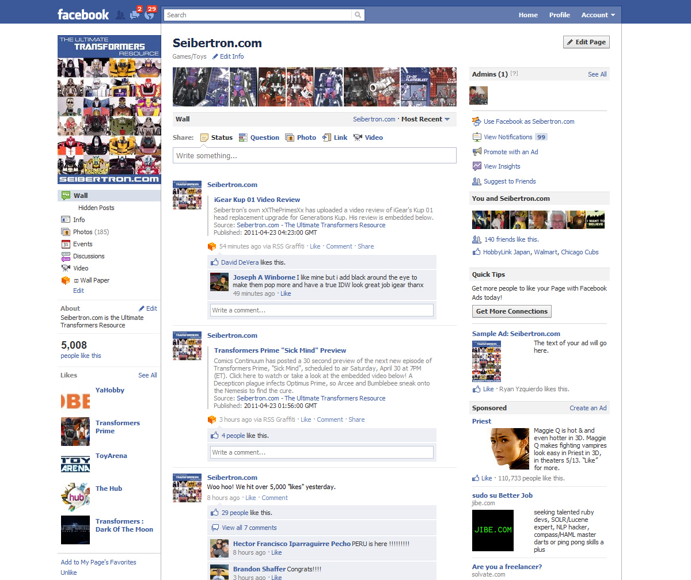Click the search magnifier button
691x580 pixels.
(x=358, y=15)
